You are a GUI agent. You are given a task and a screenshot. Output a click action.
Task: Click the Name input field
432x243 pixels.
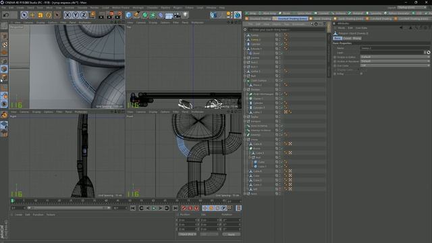pos(395,48)
